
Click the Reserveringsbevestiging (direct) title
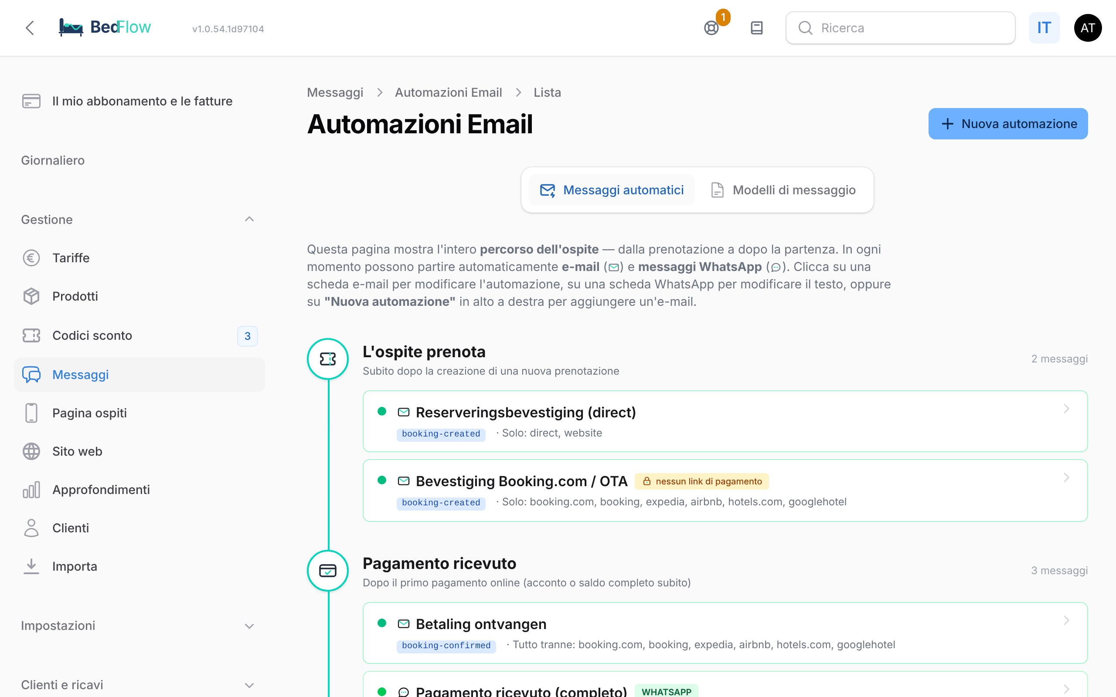[526, 412]
